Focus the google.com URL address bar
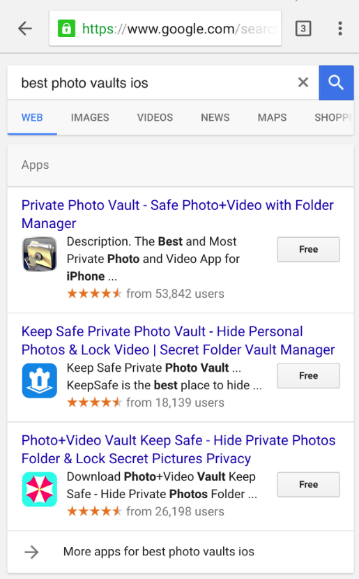 [165, 29]
